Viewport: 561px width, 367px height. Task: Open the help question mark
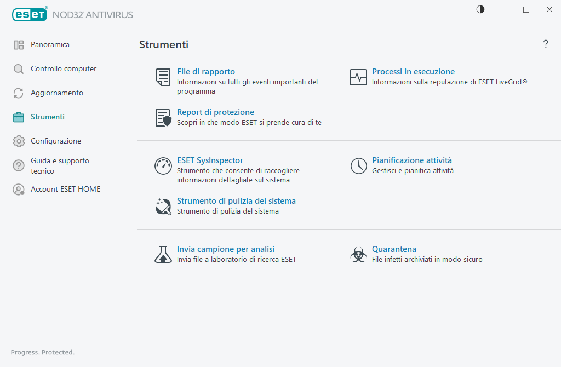point(546,44)
